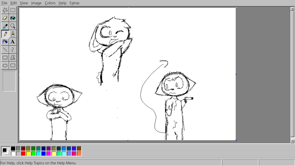
Task: Open the Image menu
Action: tap(36, 3)
